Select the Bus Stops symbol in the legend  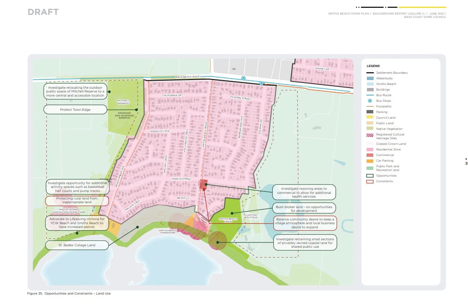(x=370, y=101)
